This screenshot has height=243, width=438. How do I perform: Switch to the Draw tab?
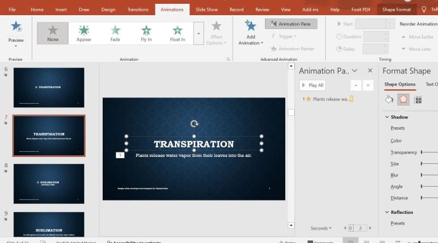(84, 9)
